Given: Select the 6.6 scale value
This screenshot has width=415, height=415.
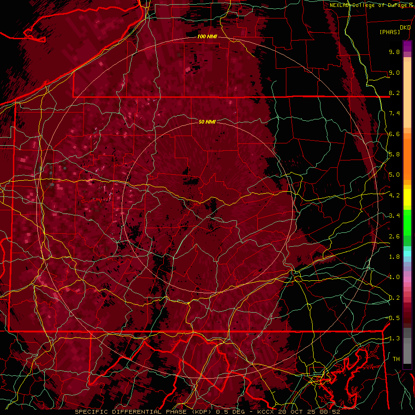Looking at the screenshot, I should pos(394,134).
